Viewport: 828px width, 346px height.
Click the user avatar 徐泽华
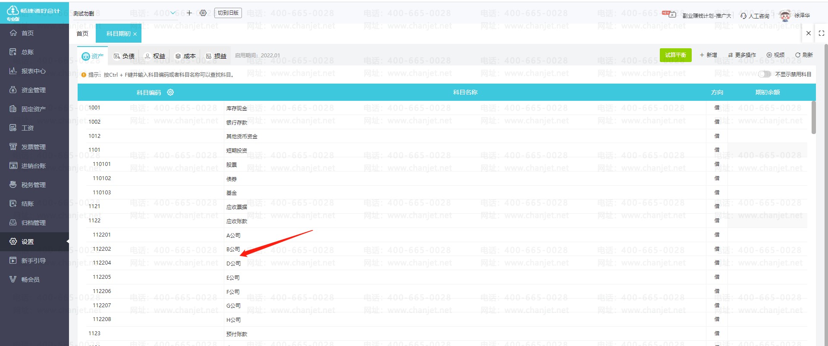tap(785, 16)
